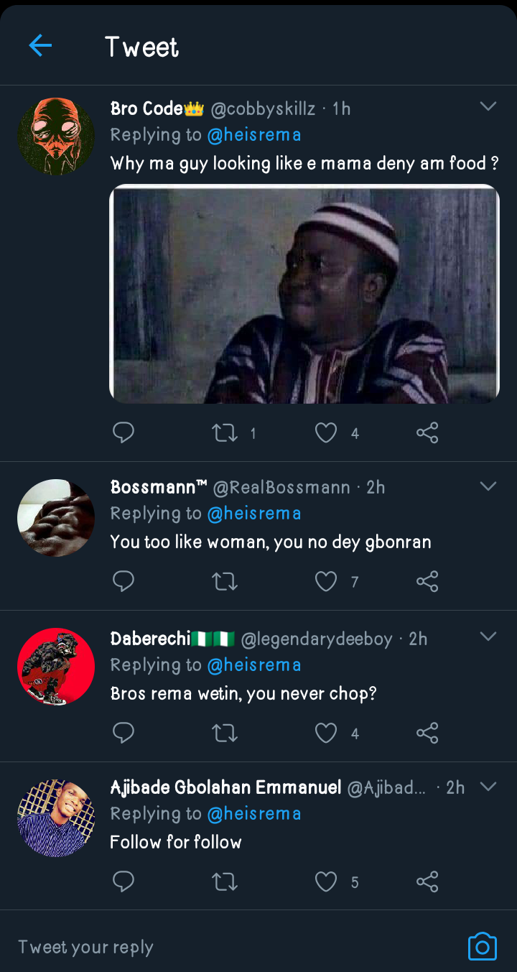View the attached meme image
Image resolution: width=517 pixels, height=972 pixels.
[304, 294]
